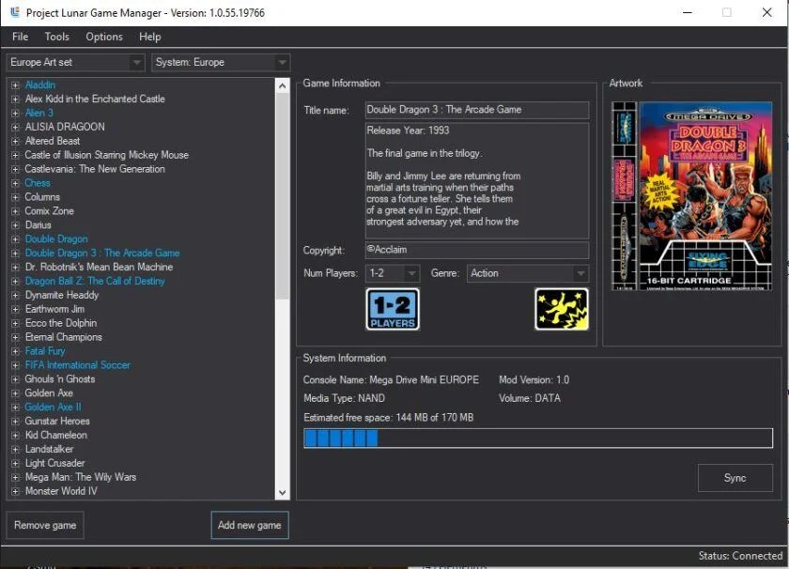789x569 pixels.
Task: Click the Volume: DATA text
Action: [530, 398]
